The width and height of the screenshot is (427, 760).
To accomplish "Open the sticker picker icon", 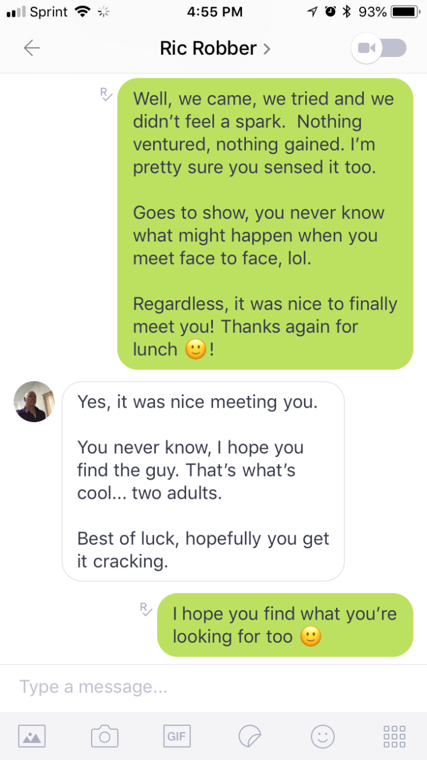I will coord(249,736).
